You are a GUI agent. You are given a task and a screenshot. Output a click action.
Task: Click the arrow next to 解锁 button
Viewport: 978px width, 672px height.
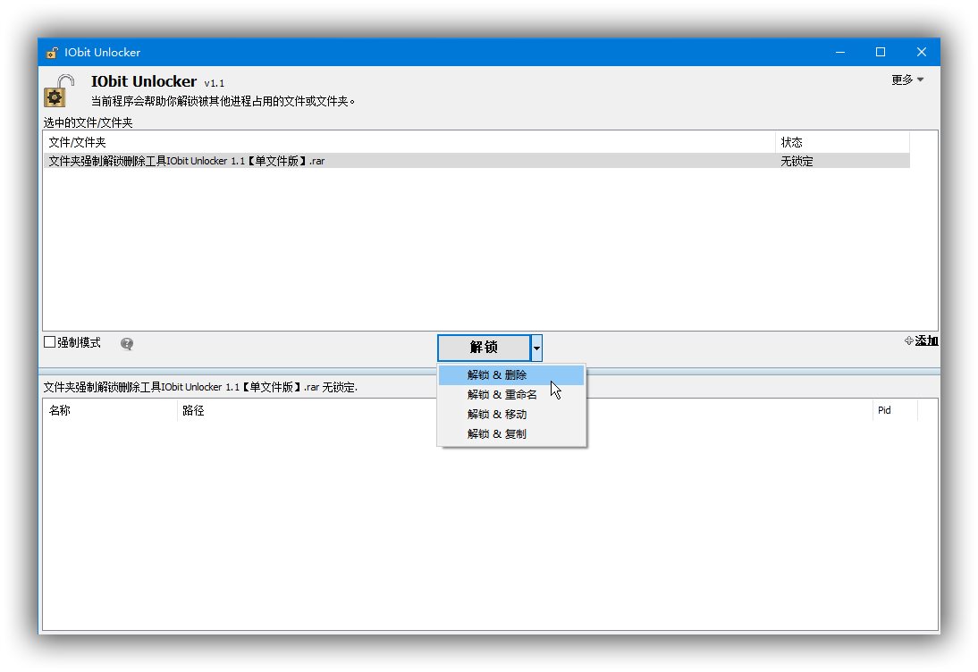point(536,348)
